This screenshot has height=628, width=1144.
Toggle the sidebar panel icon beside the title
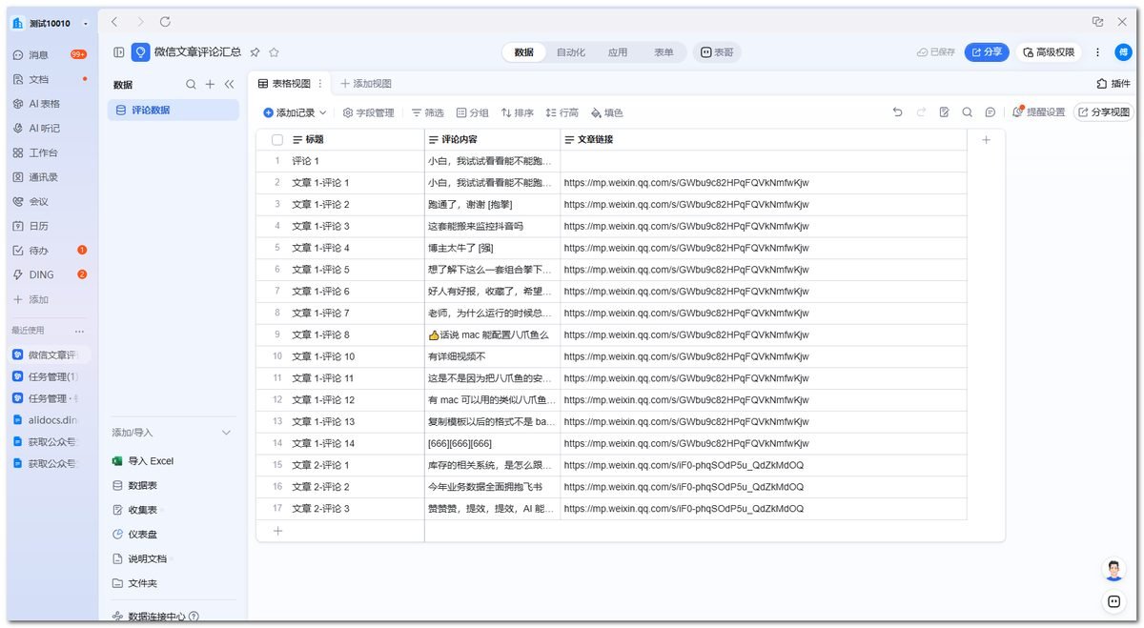118,52
